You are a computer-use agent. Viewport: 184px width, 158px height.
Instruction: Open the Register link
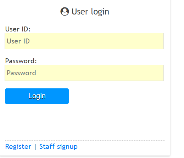tap(18, 147)
